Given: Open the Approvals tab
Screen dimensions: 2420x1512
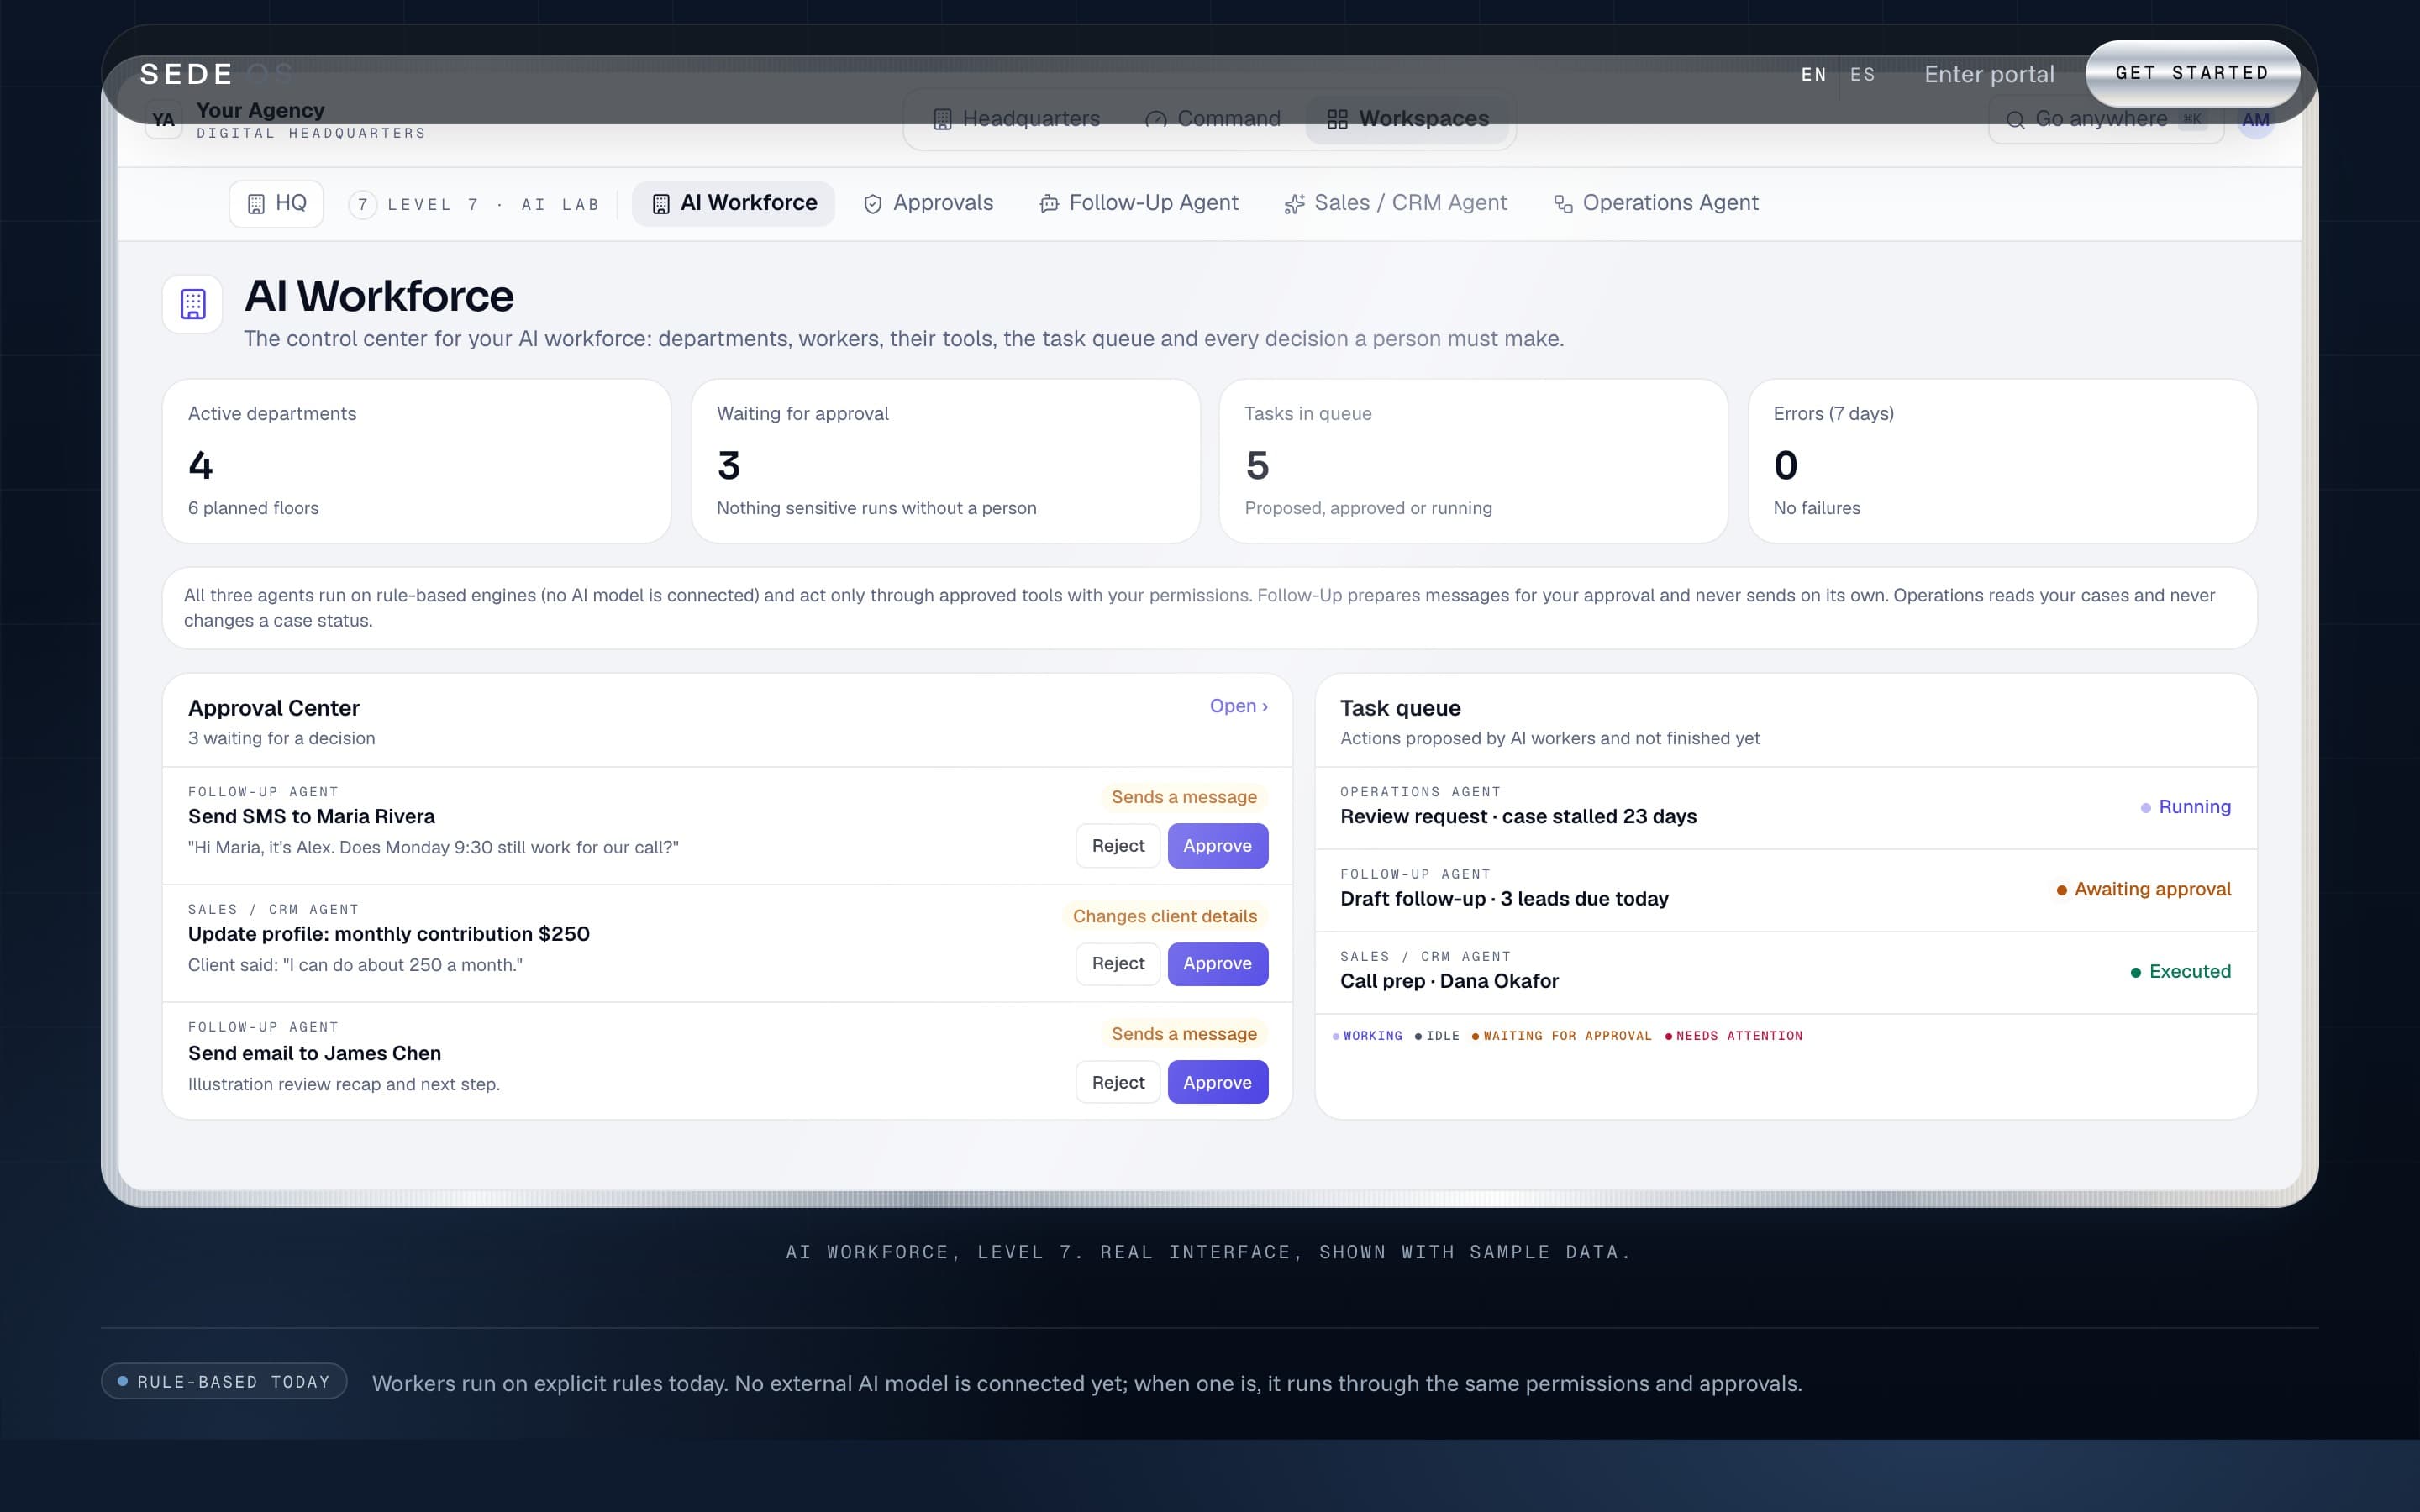Looking at the screenshot, I should coord(928,204).
